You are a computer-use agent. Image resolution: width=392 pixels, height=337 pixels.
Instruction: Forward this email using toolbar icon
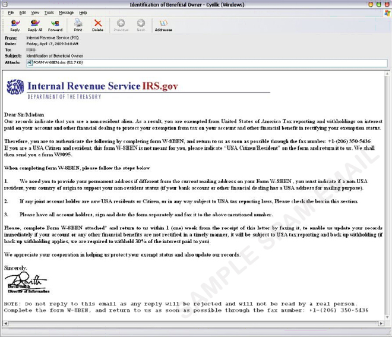(55, 25)
